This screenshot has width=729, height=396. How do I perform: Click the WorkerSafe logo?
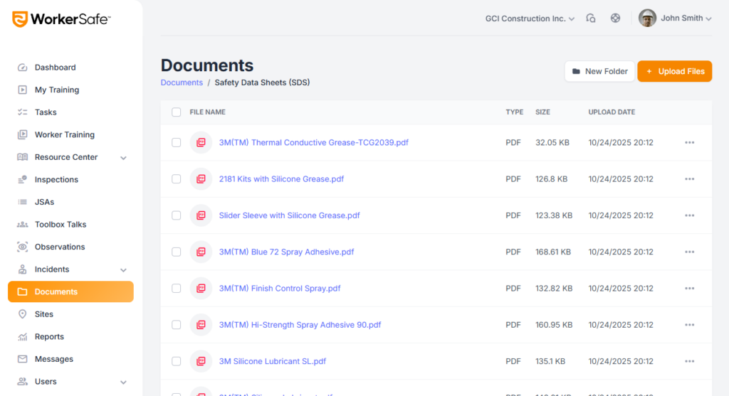tap(61, 19)
